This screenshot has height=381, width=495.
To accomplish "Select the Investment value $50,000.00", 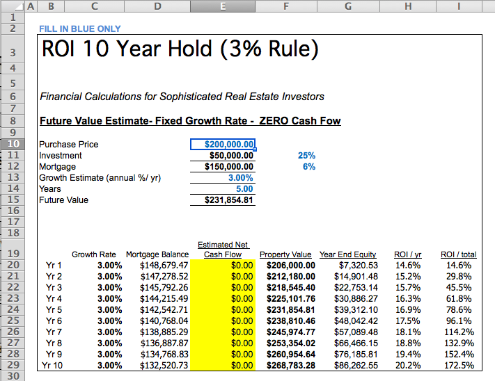I will click(x=223, y=155).
